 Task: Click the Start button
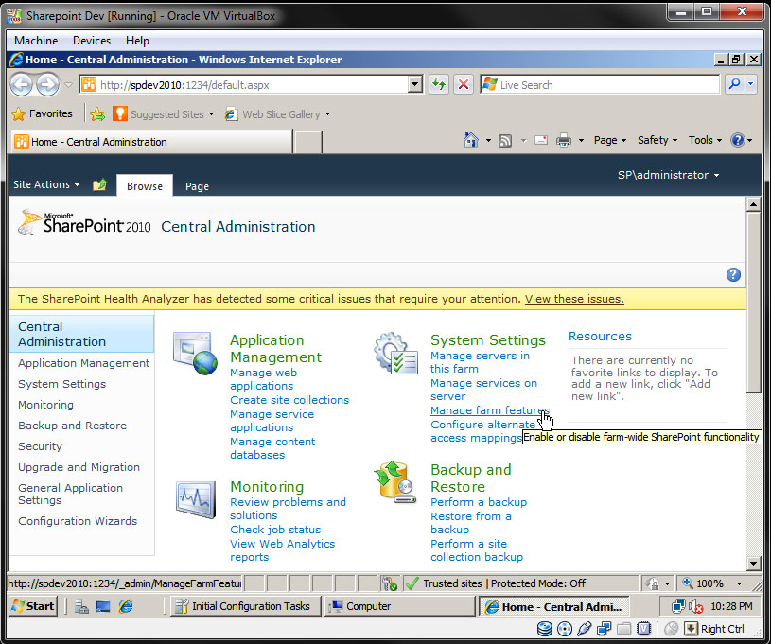(x=33, y=606)
